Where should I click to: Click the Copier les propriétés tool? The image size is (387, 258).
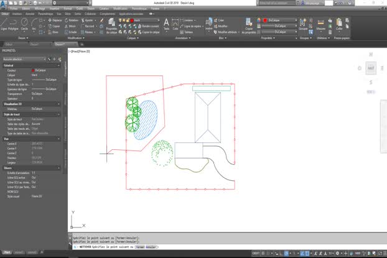tap(249, 24)
